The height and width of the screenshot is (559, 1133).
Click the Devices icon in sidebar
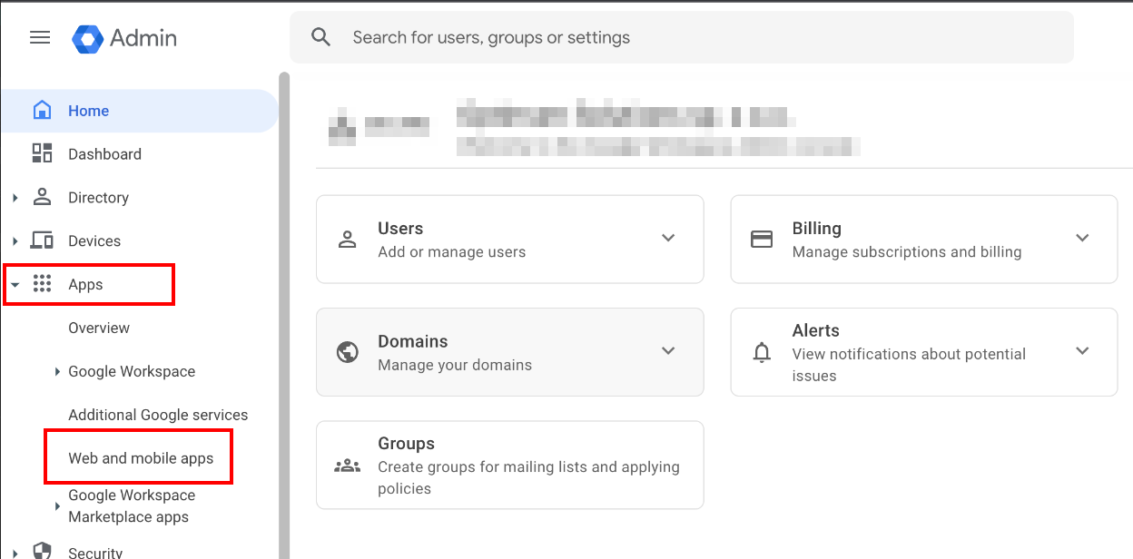pyautogui.click(x=42, y=240)
